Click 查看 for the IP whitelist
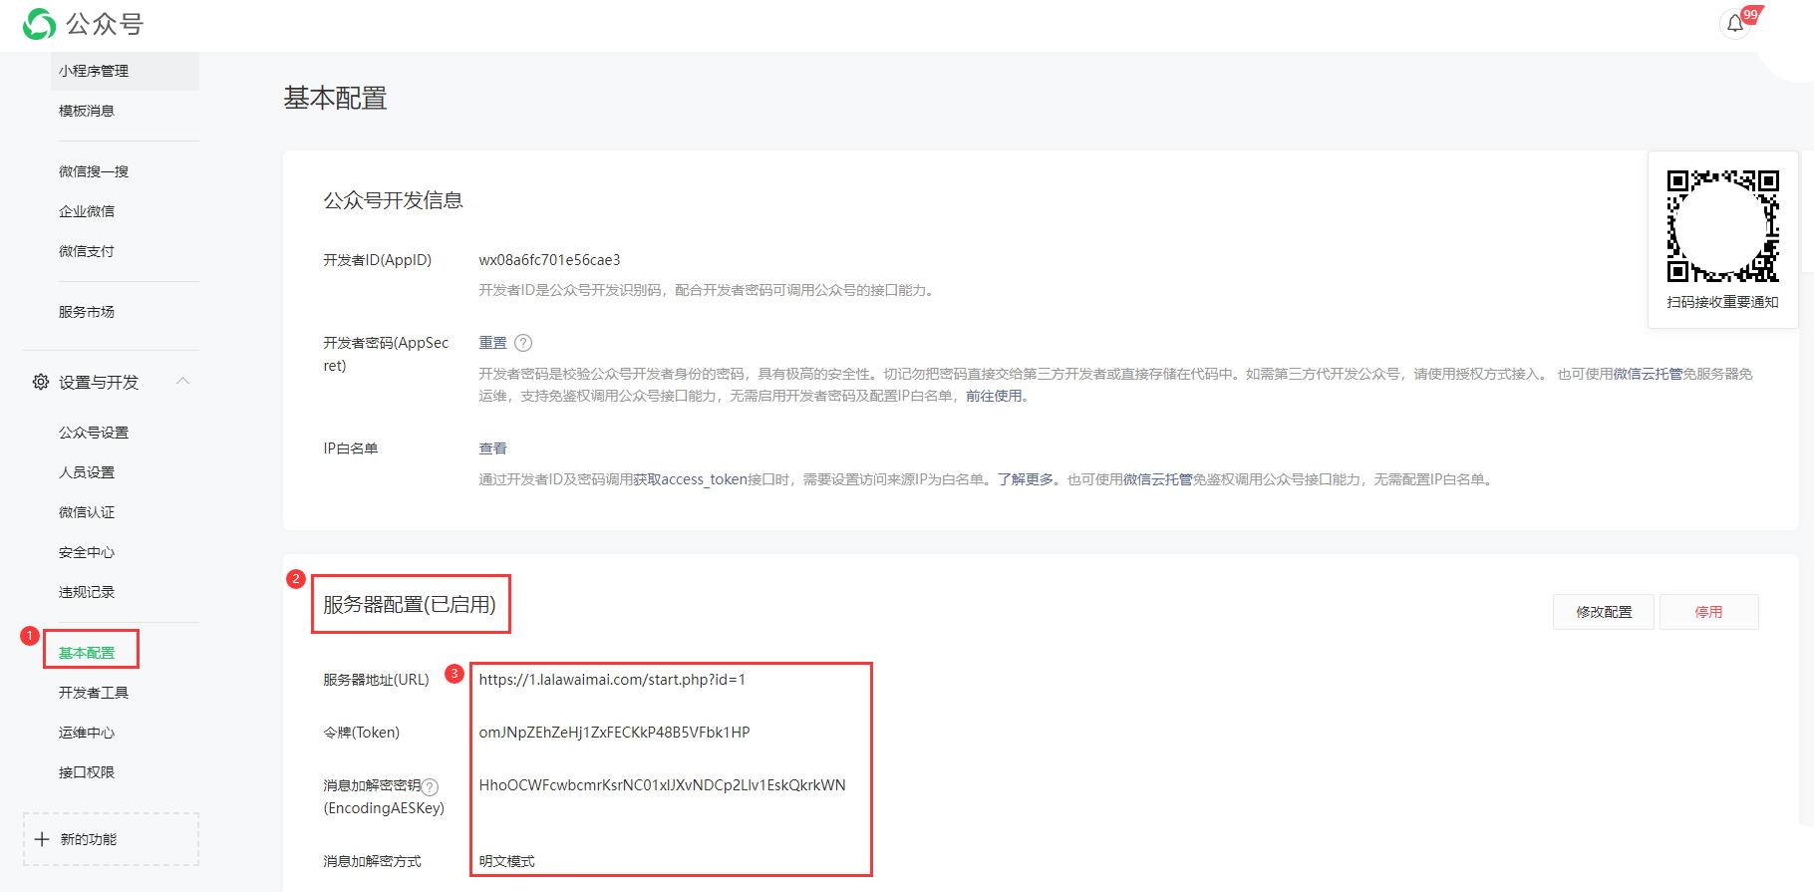The image size is (1814, 892). (x=492, y=448)
